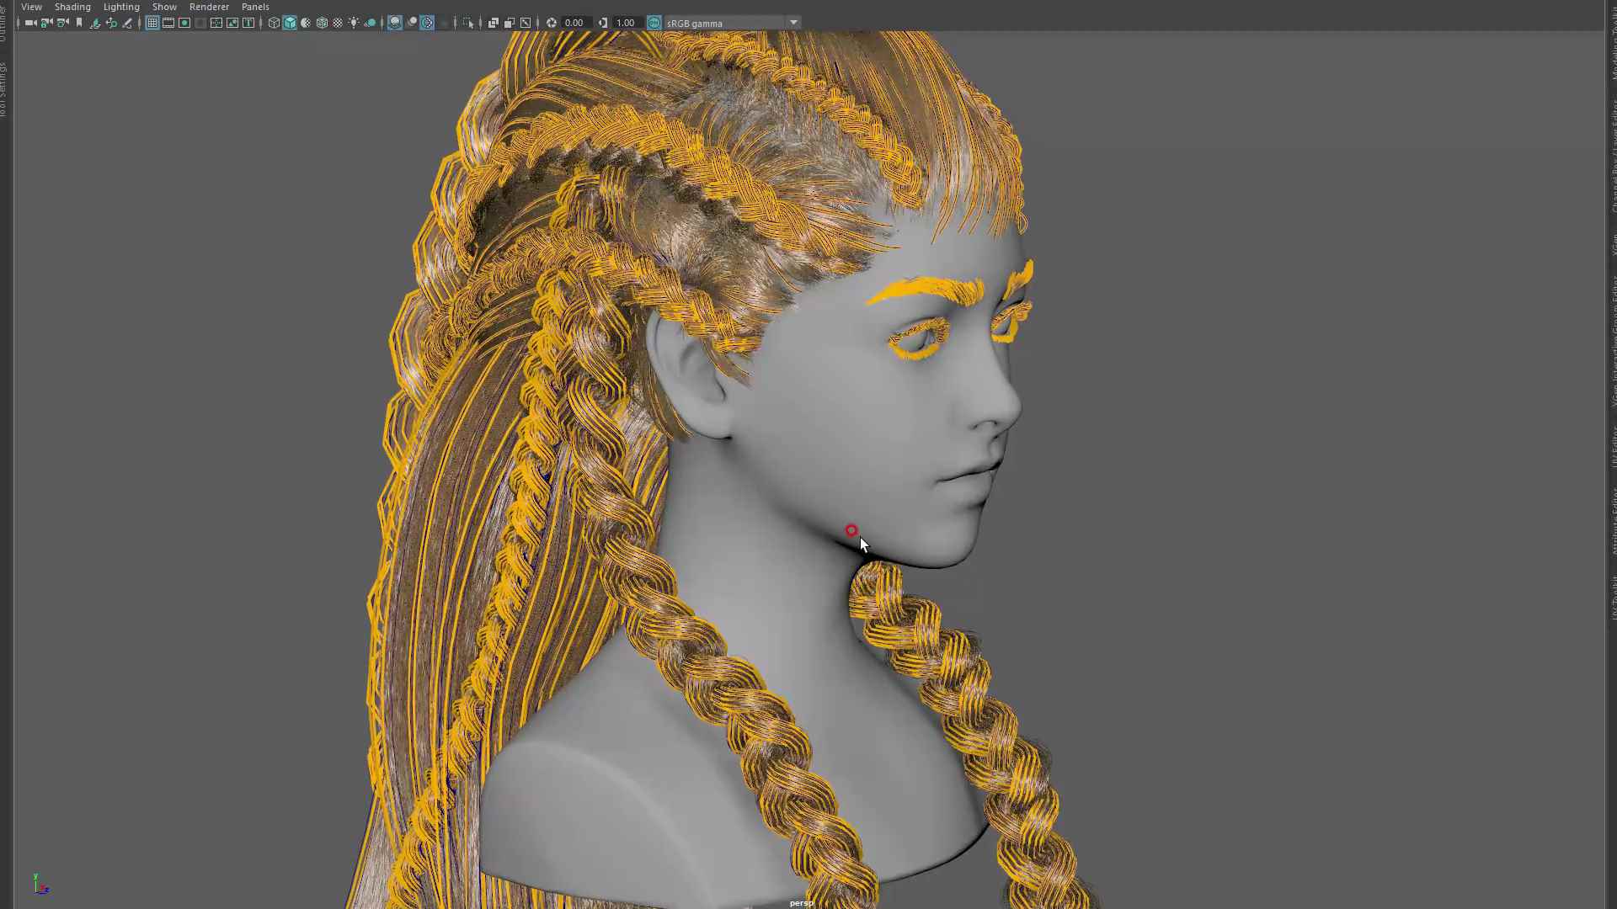Viewport: 1617px width, 909px height.
Task: Select smooth shade all cube icon
Action: (x=290, y=23)
